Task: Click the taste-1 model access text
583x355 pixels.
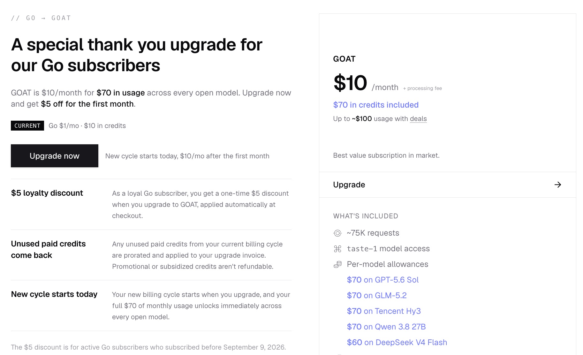Action: point(388,249)
